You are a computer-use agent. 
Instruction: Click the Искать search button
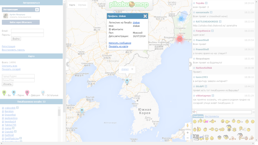(x=7, y=84)
